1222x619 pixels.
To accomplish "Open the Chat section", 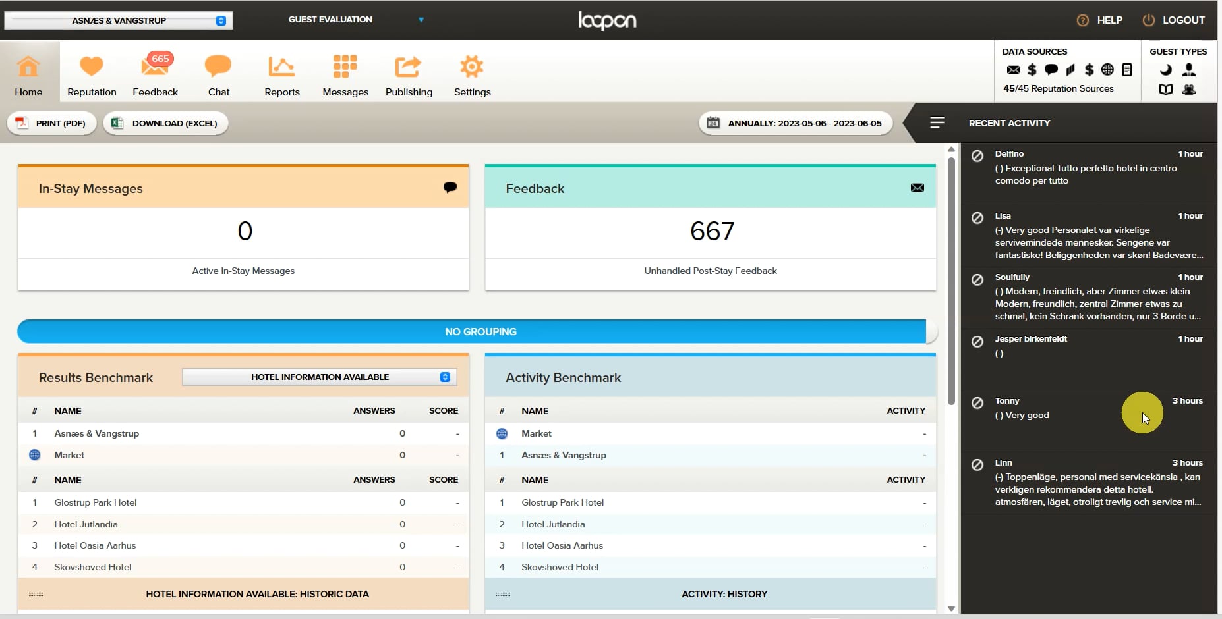I will tap(218, 74).
